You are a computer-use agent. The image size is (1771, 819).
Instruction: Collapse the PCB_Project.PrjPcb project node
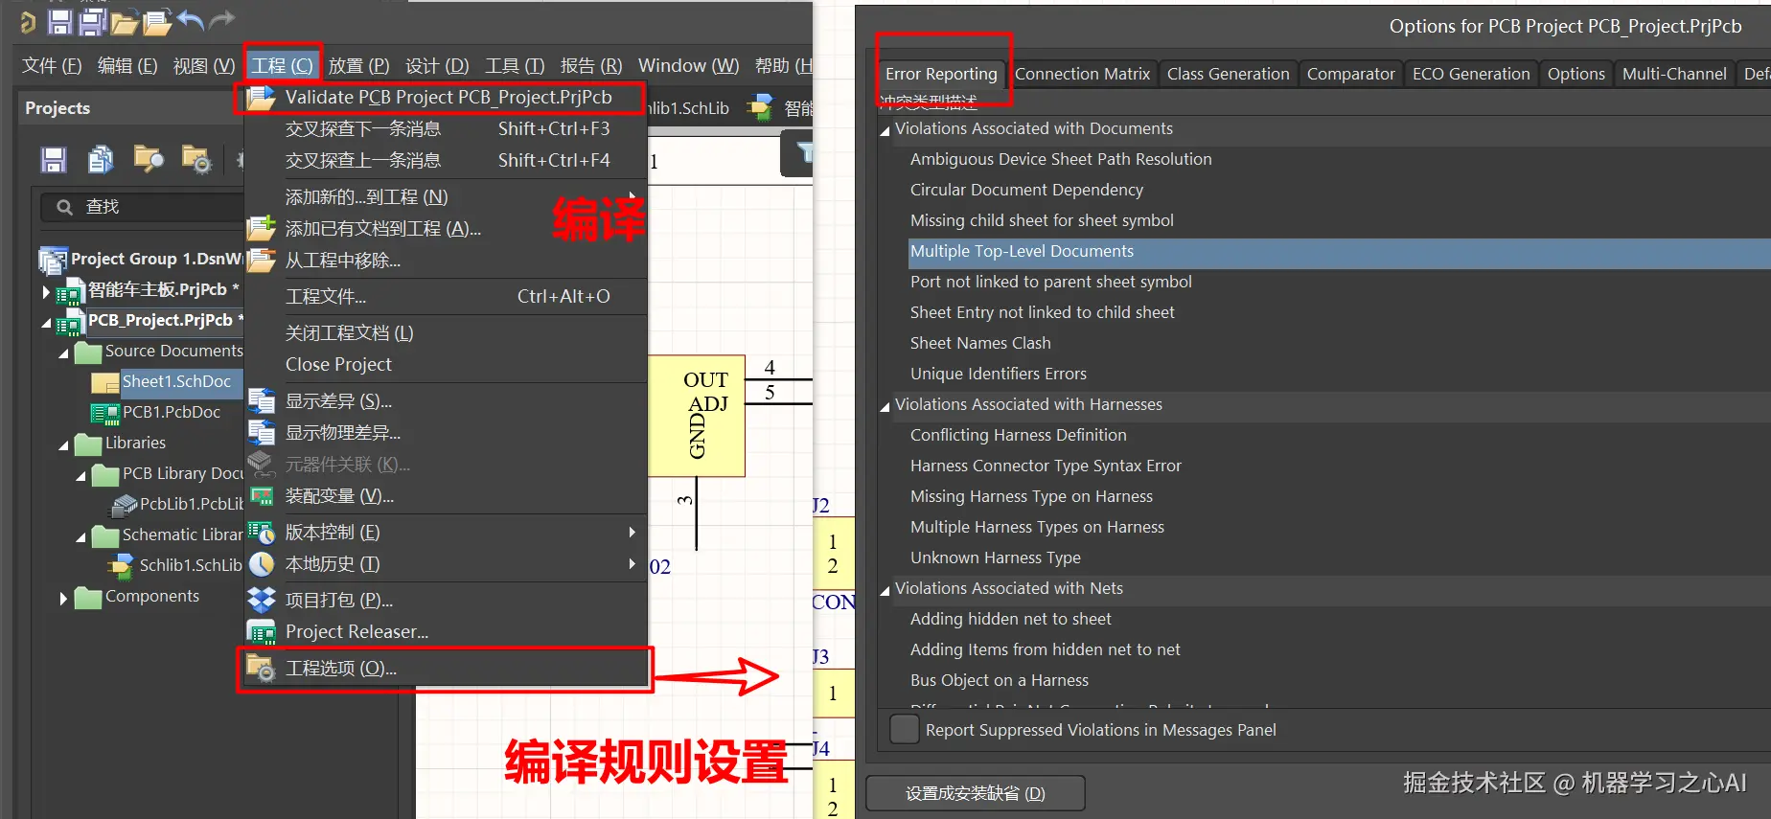(x=46, y=323)
